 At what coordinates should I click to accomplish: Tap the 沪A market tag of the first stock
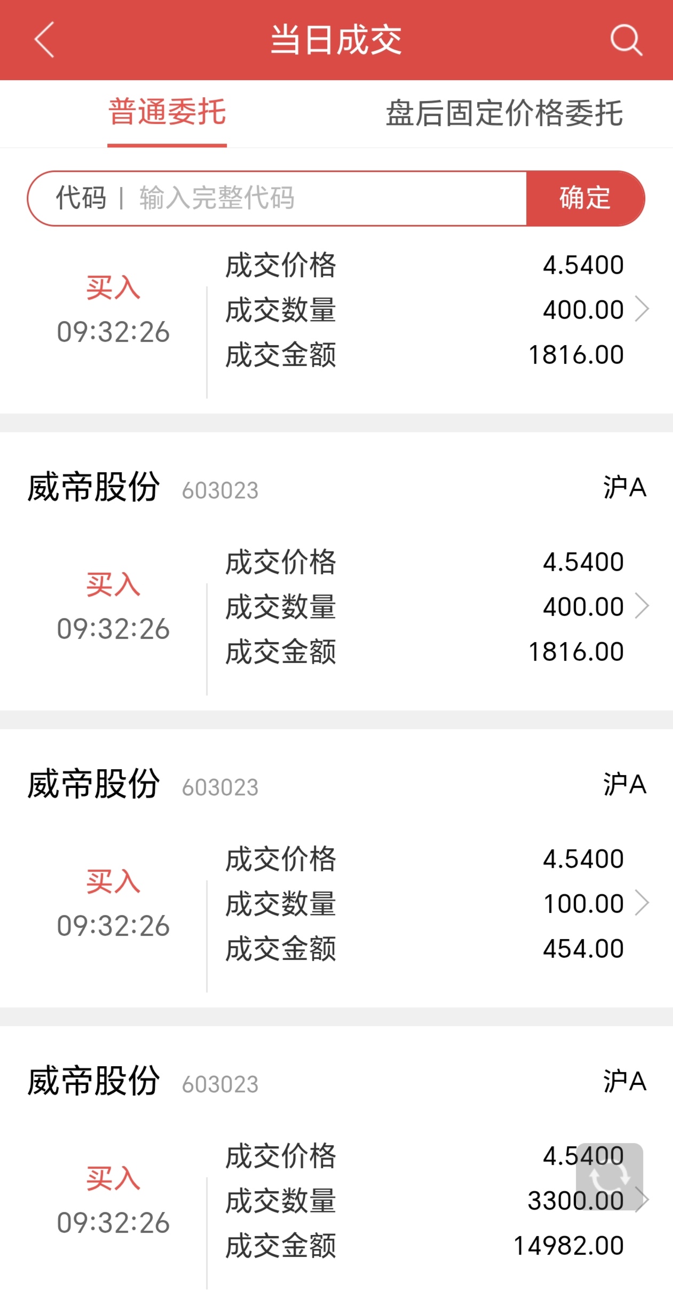tap(624, 487)
